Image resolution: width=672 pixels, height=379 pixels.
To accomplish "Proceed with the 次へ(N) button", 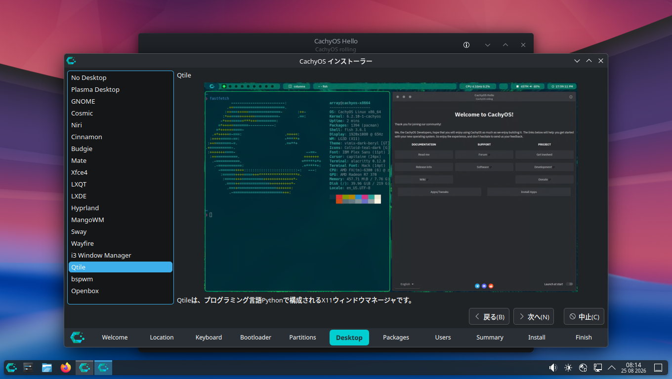I will [534, 317].
